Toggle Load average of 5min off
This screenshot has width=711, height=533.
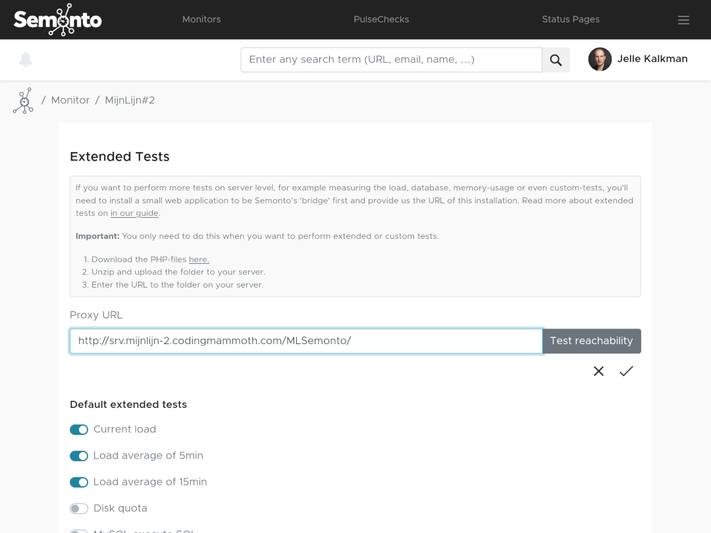pos(79,456)
